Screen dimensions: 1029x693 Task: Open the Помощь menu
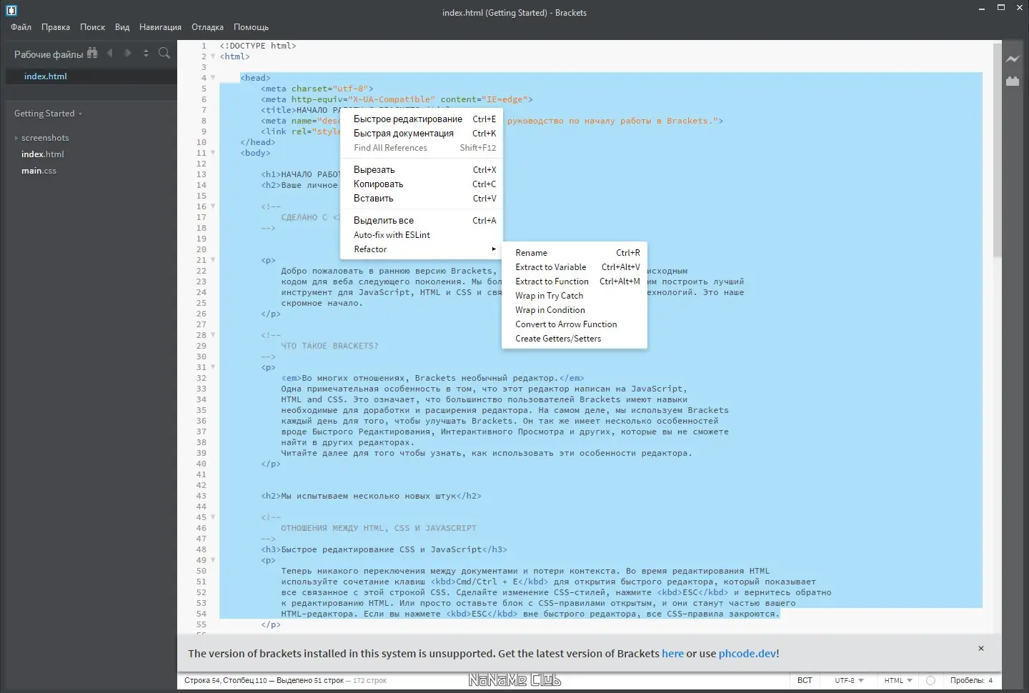coord(251,27)
